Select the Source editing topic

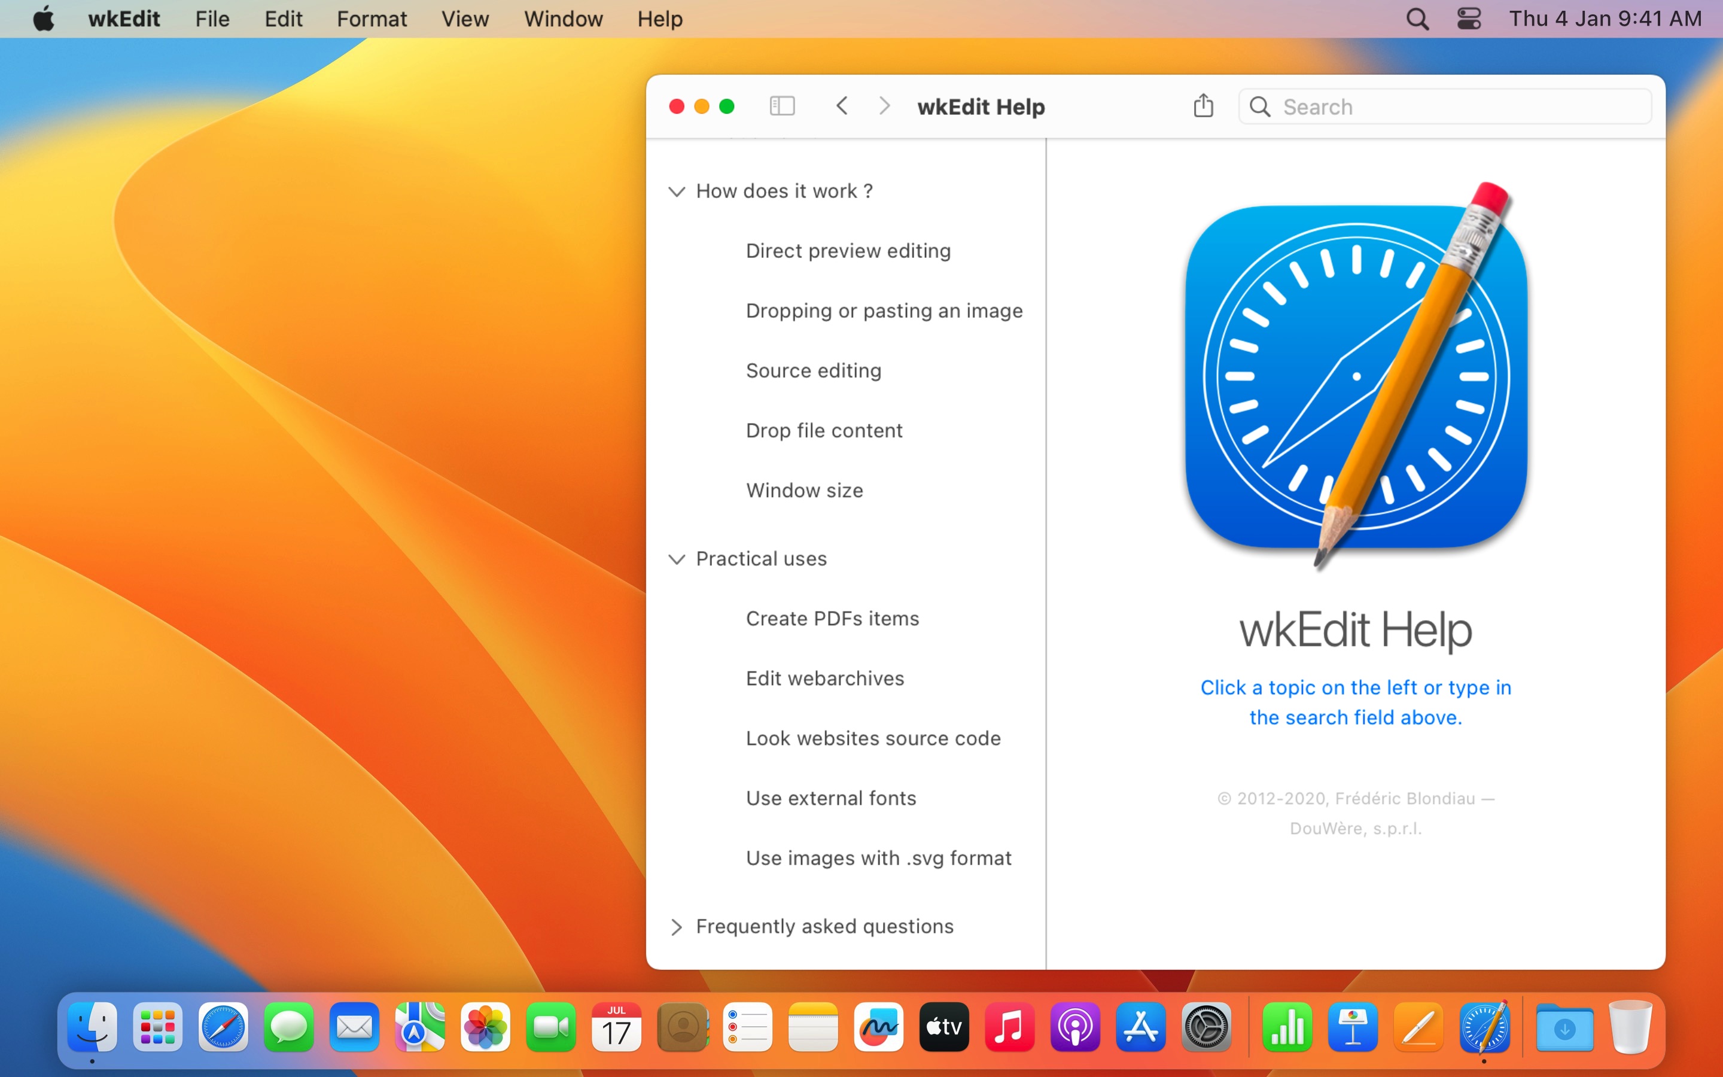point(814,370)
